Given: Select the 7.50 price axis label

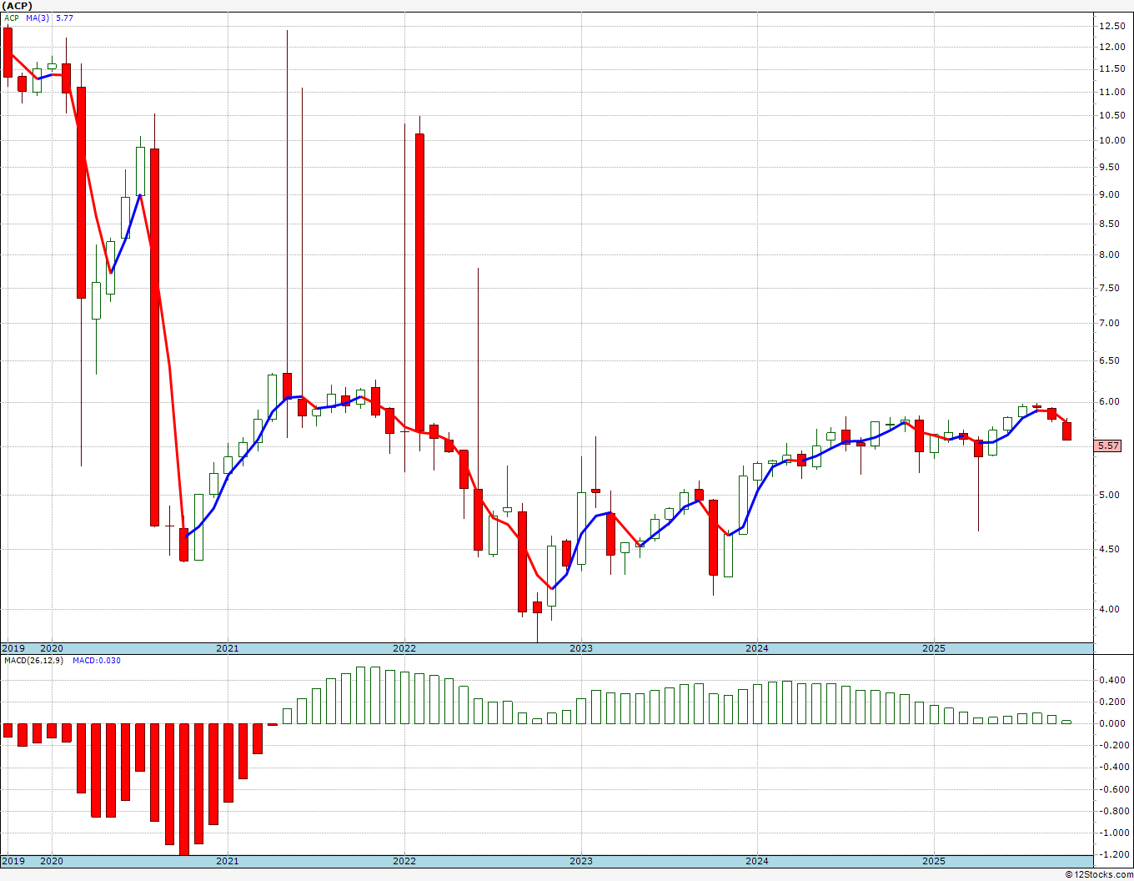Looking at the screenshot, I should [x=1110, y=288].
